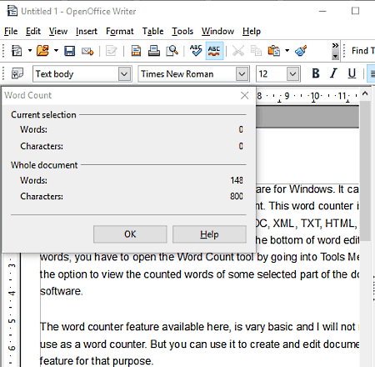Expand the toolbar overflow chevron

pos(335,51)
